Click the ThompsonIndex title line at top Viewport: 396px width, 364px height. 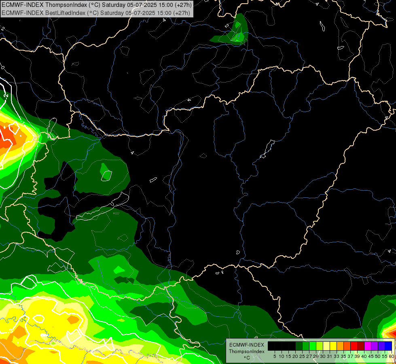point(97,4)
